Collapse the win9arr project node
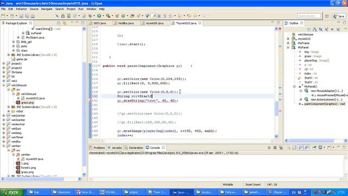Image resolution: width=348 pixels, height=196 pixels. [x=4, y=146]
